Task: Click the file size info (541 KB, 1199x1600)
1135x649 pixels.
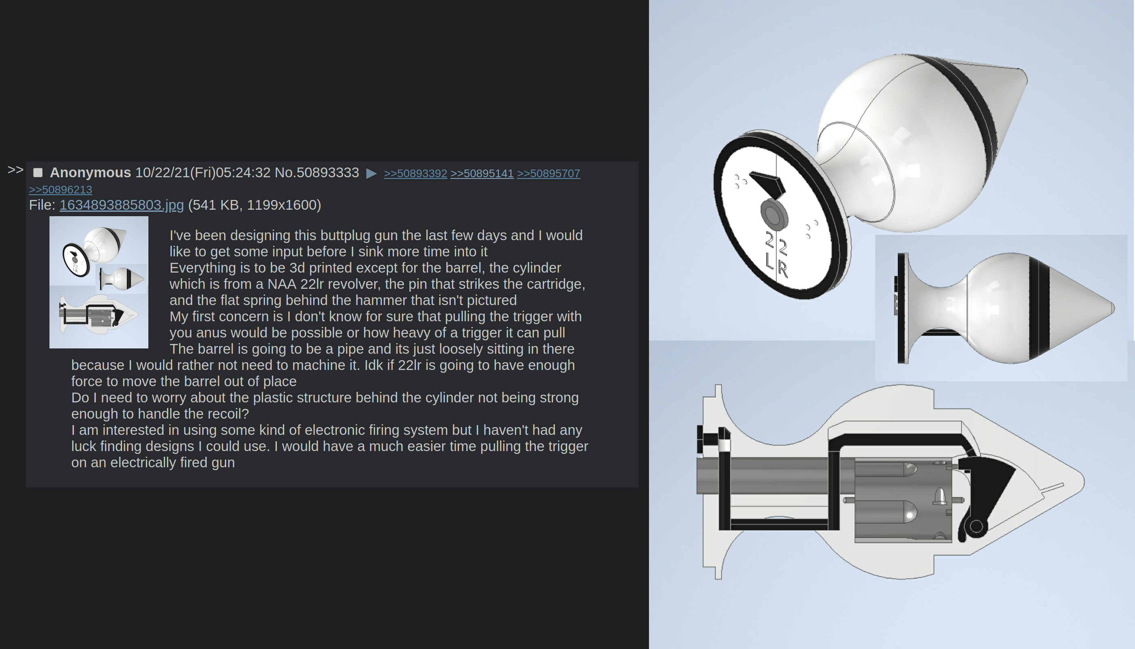Action: point(255,205)
